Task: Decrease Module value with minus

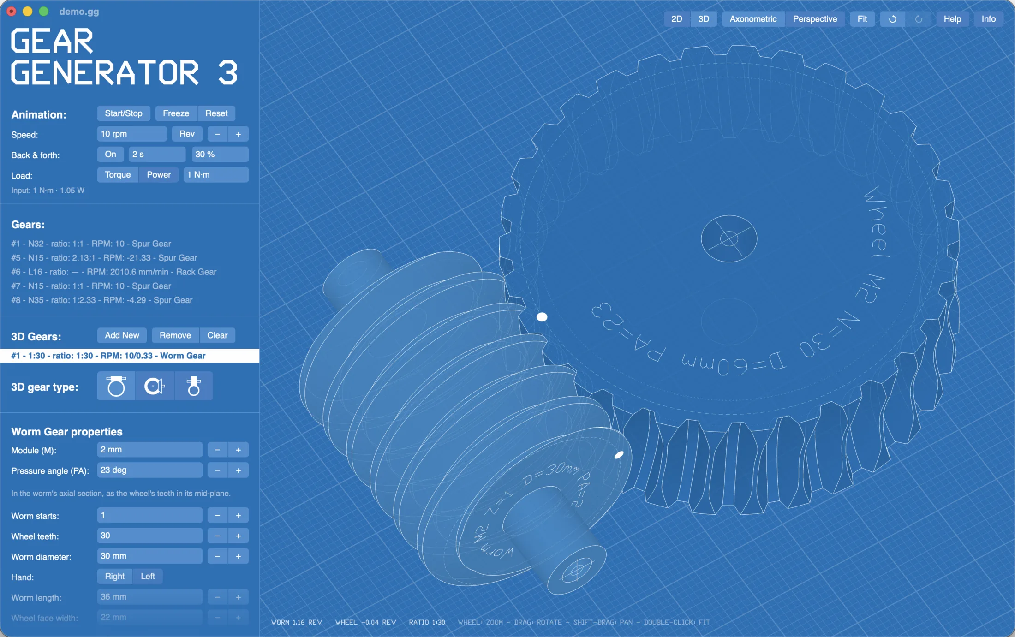Action: click(217, 450)
